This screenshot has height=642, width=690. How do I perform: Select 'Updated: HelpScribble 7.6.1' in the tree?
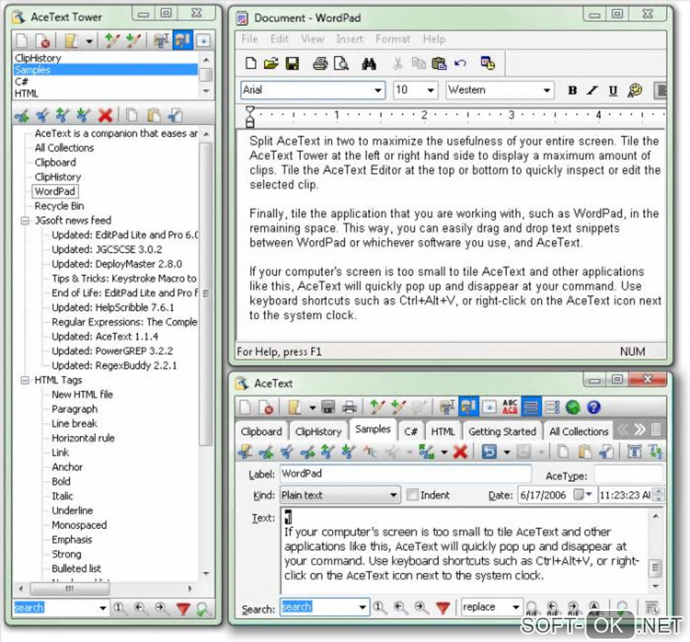[x=113, y=307]
